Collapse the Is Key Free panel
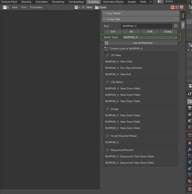 coord(141,19)
